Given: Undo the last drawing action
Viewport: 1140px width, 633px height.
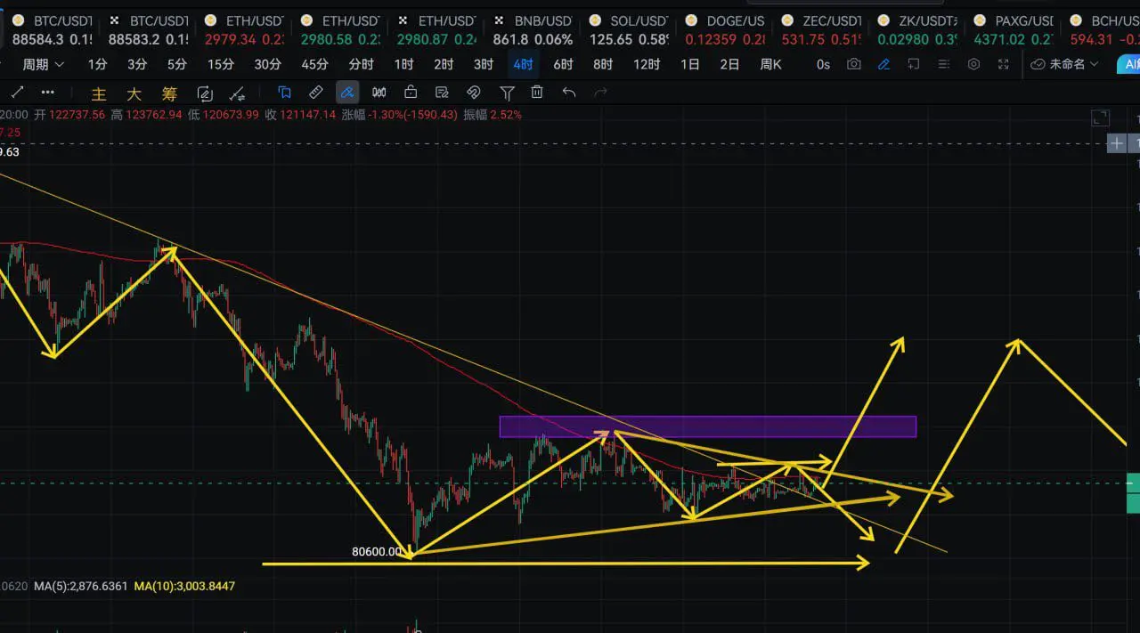Looking at the screenshot, I should [x=569, y=92].
